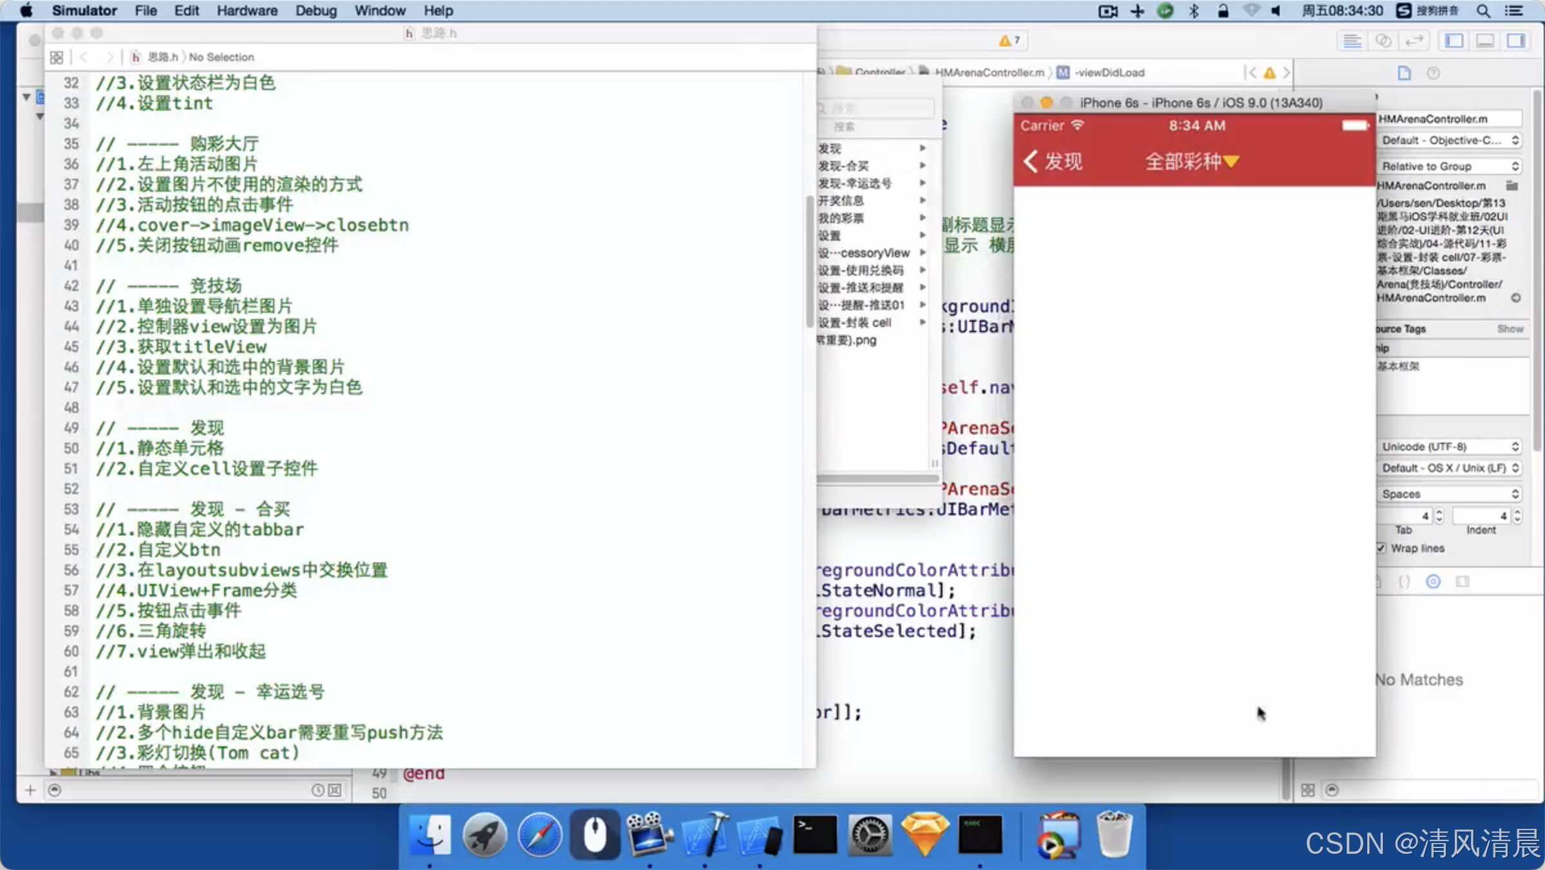Open Launchpad rocket icon in Dock
1545x870 pixels.
pyautogui.click(x=485, y=836)
